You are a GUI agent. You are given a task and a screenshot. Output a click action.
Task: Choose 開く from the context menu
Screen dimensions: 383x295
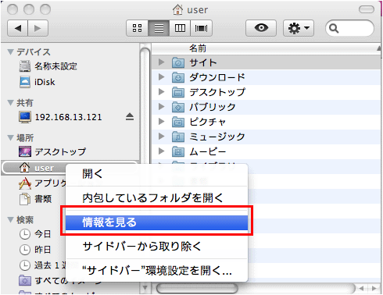(x=156, y=174)
